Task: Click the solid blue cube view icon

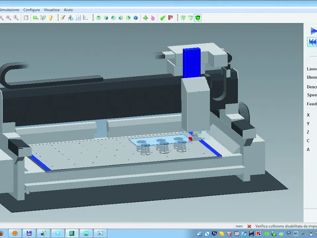Action: click(136, 18)
